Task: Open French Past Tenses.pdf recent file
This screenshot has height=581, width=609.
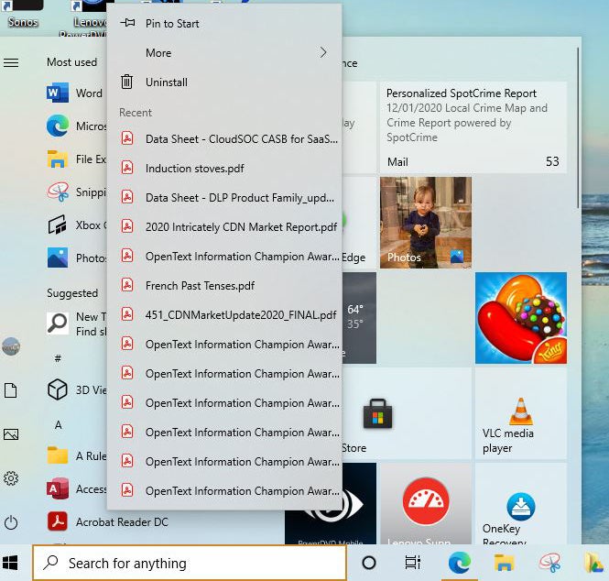Action: pos(224,286)
